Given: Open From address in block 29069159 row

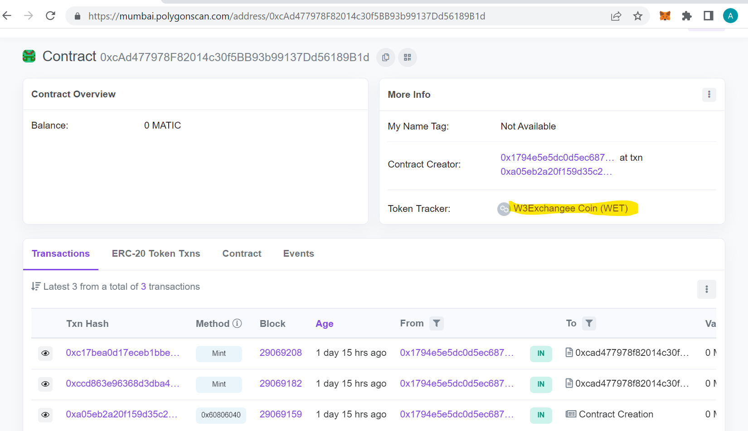Looking at the screenshot, I should 457,414.
